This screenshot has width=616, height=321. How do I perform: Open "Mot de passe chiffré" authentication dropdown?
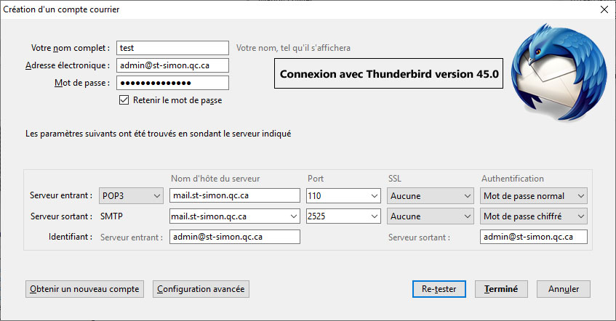534,216
